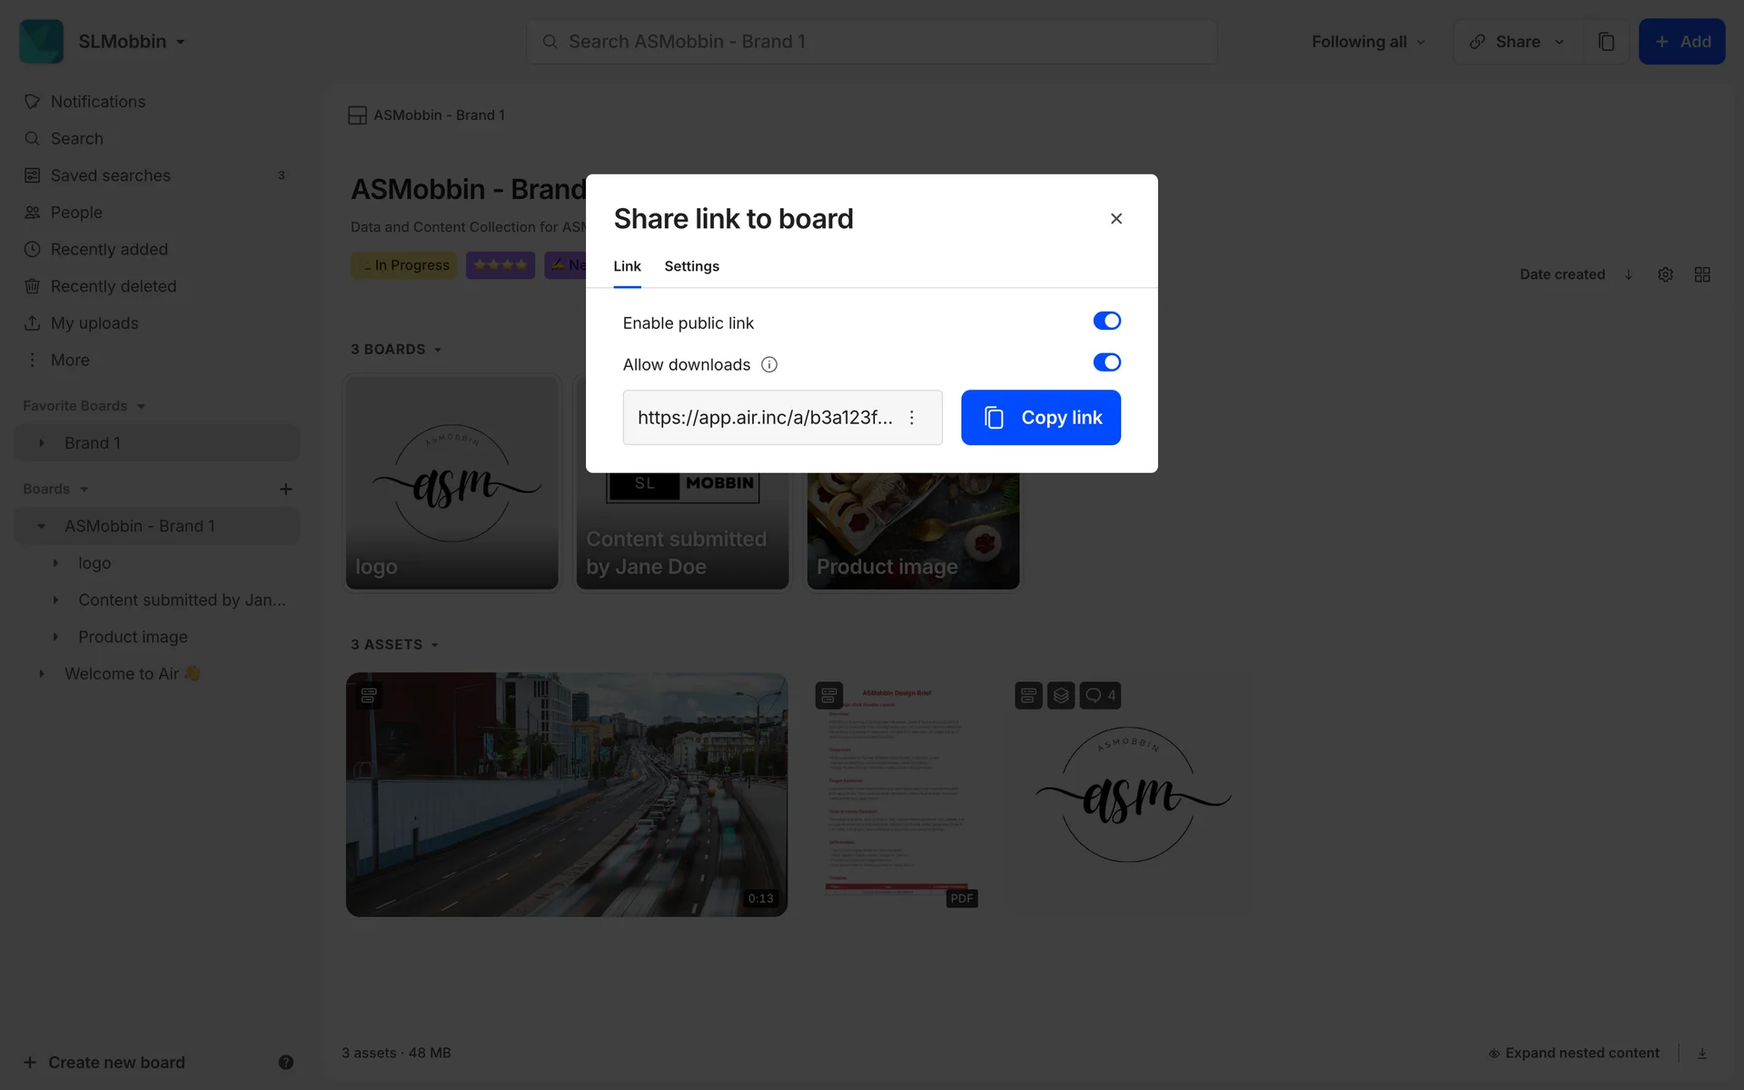Close the Share link to board dialog
The image size is (1744, 1090).
(1116, 219)
